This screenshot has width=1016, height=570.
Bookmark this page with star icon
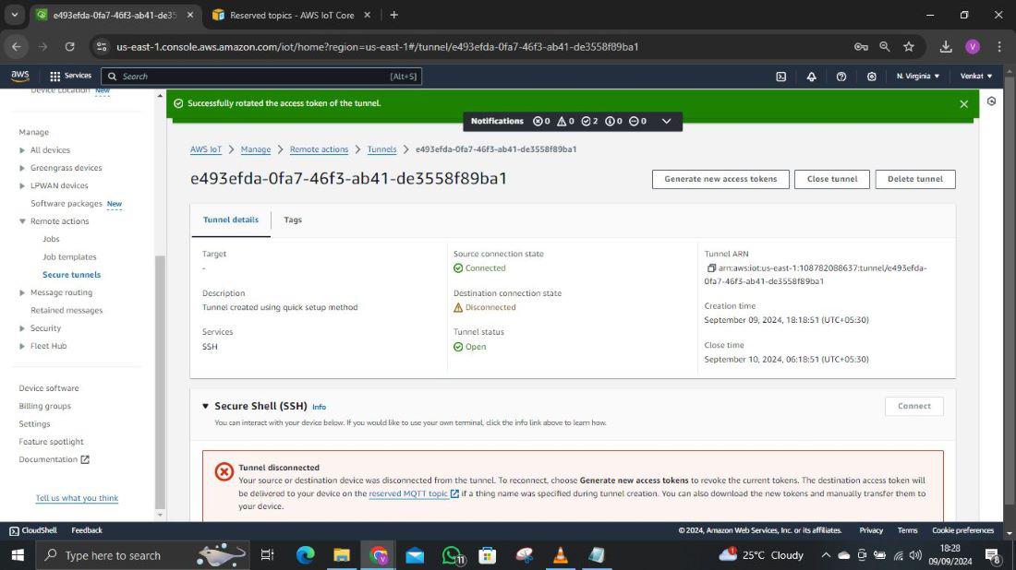tap(909, 47)
